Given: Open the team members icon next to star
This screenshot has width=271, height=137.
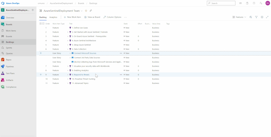Looking at the screenshot, I should point(91,11).
